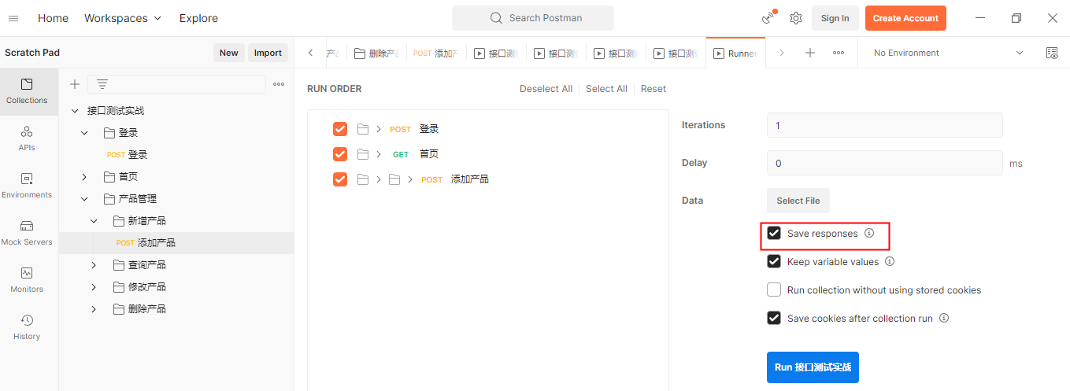Expand the 修改产品 folder
This screenshot has width=1070, height=391.
(x=94, y=287)
